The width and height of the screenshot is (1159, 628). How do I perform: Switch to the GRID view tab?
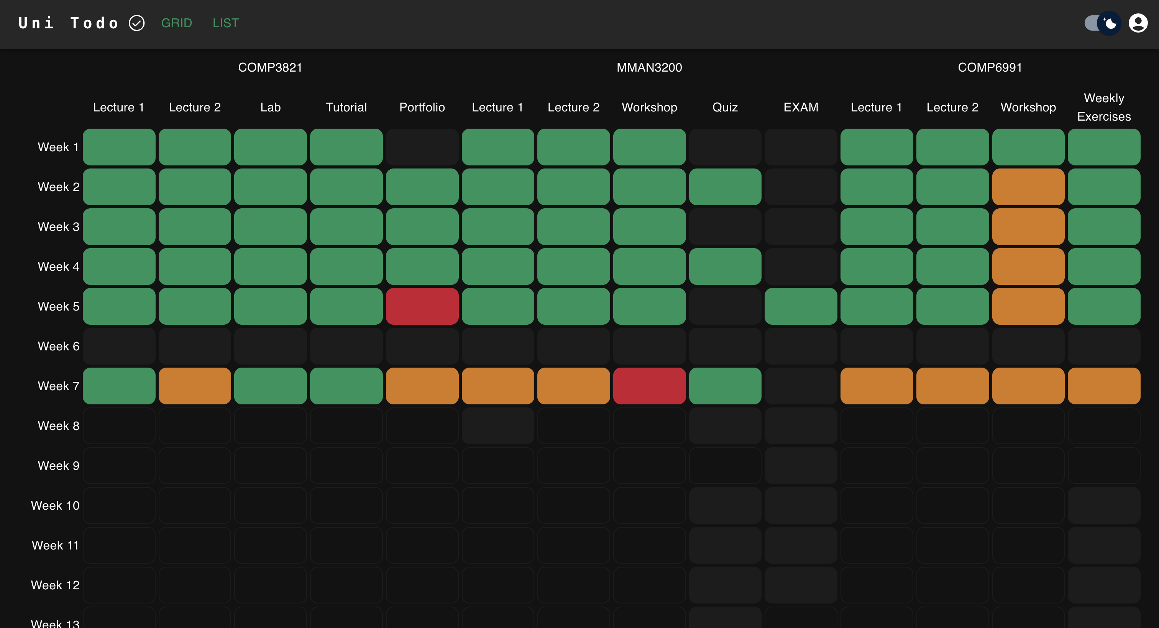coord(176,23)
